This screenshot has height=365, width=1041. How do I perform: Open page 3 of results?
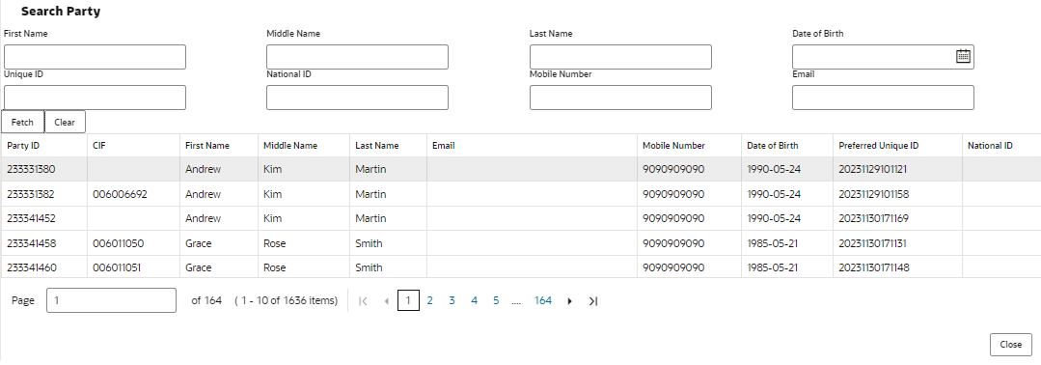[x=452, y=301]
